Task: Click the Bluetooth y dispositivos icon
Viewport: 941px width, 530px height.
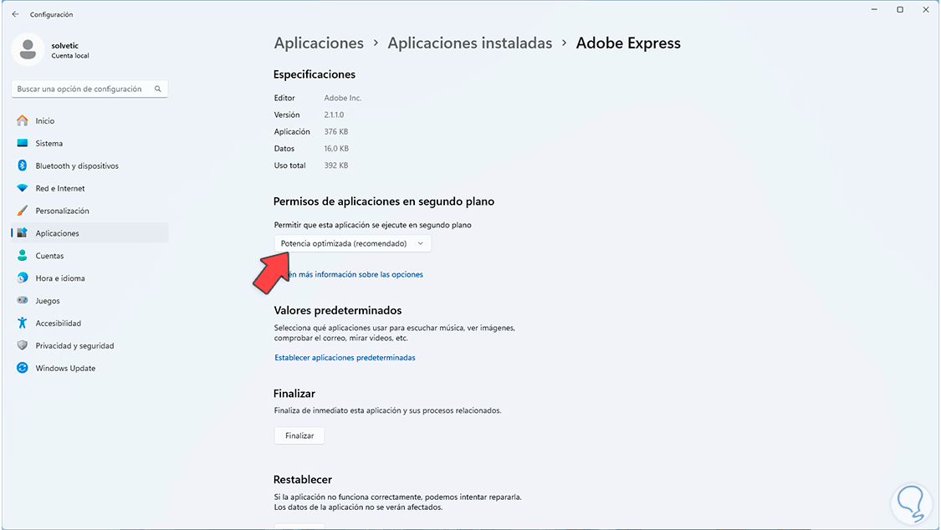Action: tap(23, 166)
